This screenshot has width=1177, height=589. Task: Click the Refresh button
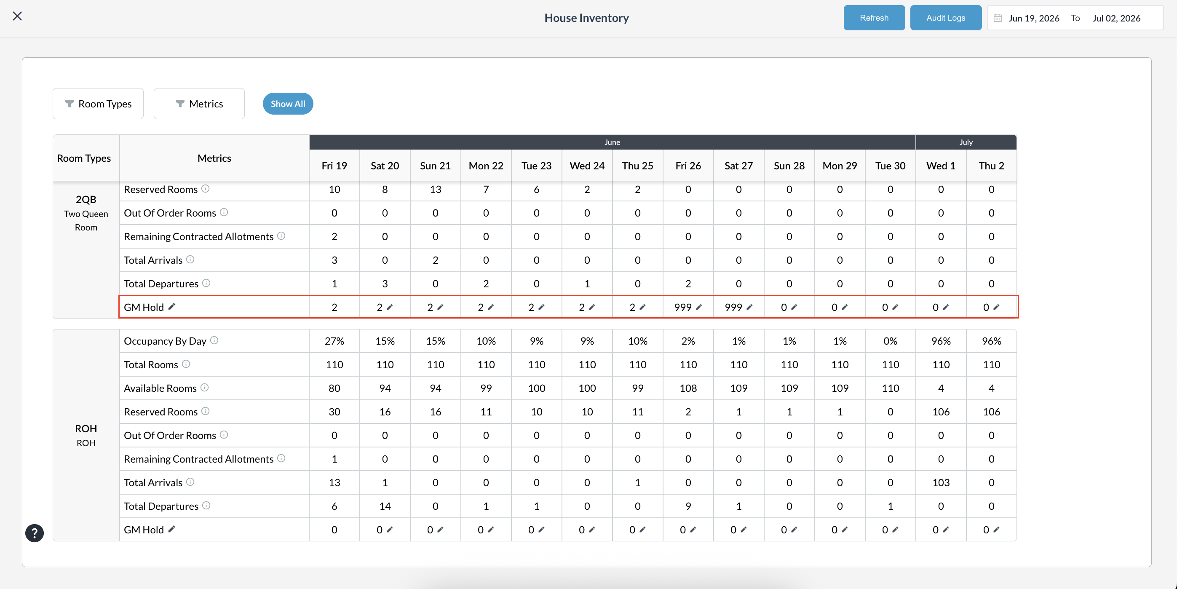[x=874, y=18]
